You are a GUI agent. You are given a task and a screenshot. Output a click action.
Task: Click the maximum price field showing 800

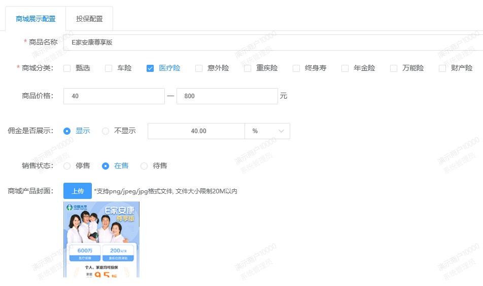click(227, 96)
